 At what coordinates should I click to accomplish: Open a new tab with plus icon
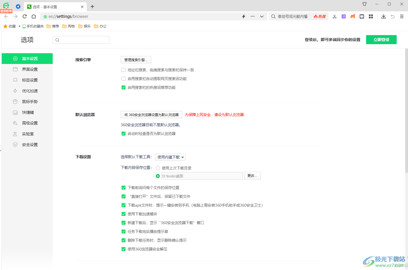click(x=92, y=7)
